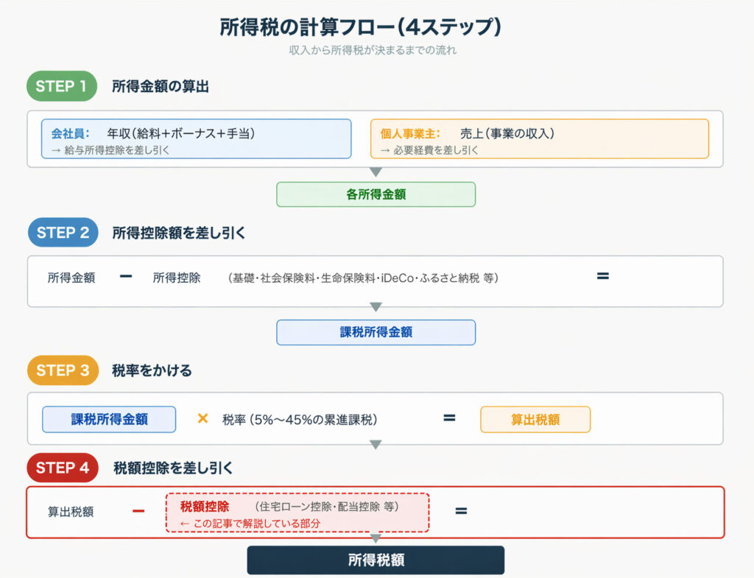Screen dimensions: 754x578
Task: Click heading 税額控除を差し引く
Action: point(173,468)
